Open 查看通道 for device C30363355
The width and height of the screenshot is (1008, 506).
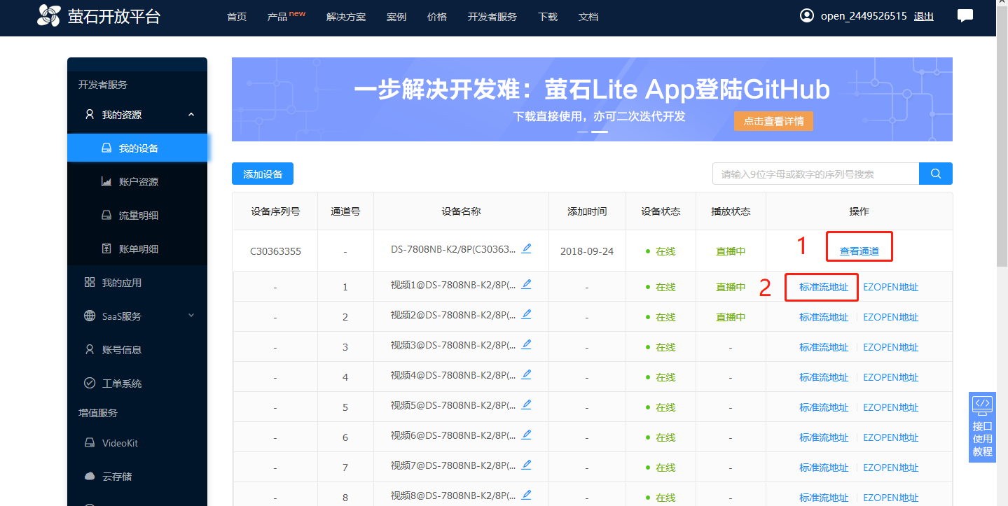(x=859, y=251)
